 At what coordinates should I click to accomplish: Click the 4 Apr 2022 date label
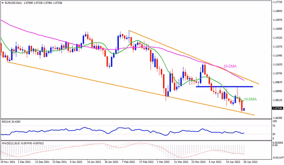tap(215, 162)
